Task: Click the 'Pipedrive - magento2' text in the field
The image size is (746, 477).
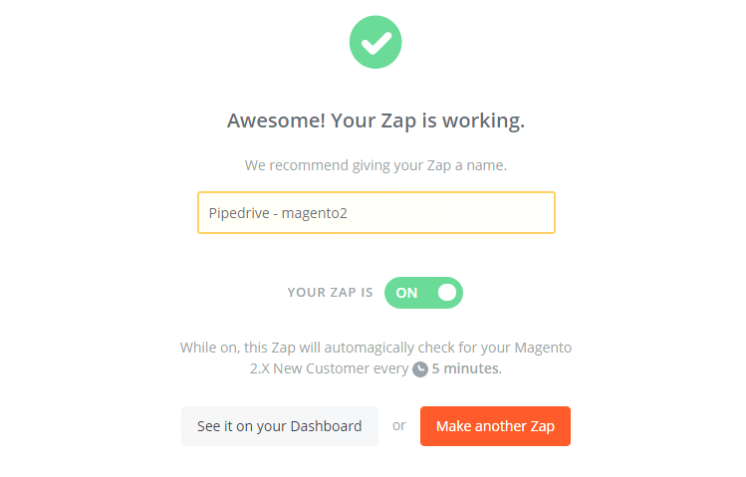Action: [277, 213]
